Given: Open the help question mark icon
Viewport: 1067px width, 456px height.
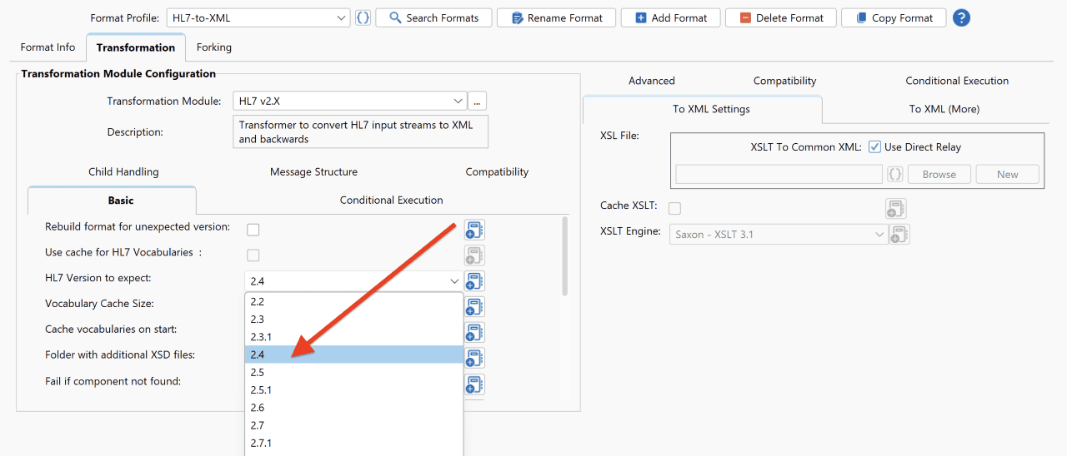Looking at the screenshot, I should click(961, 17).
